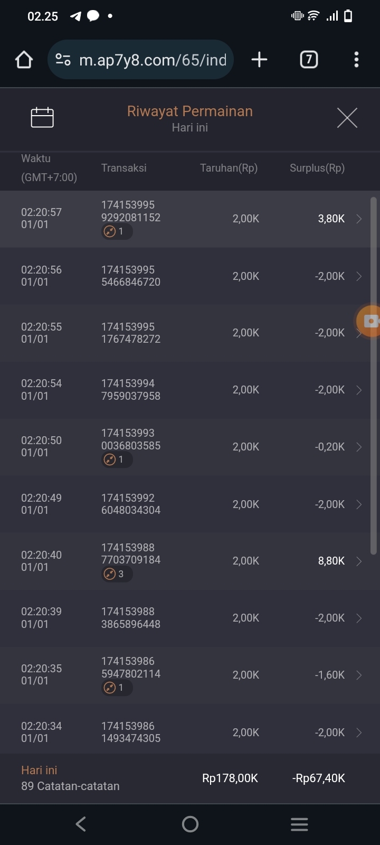Open the calendar date picker icon
380x845 pixels.
pos(42,117)
